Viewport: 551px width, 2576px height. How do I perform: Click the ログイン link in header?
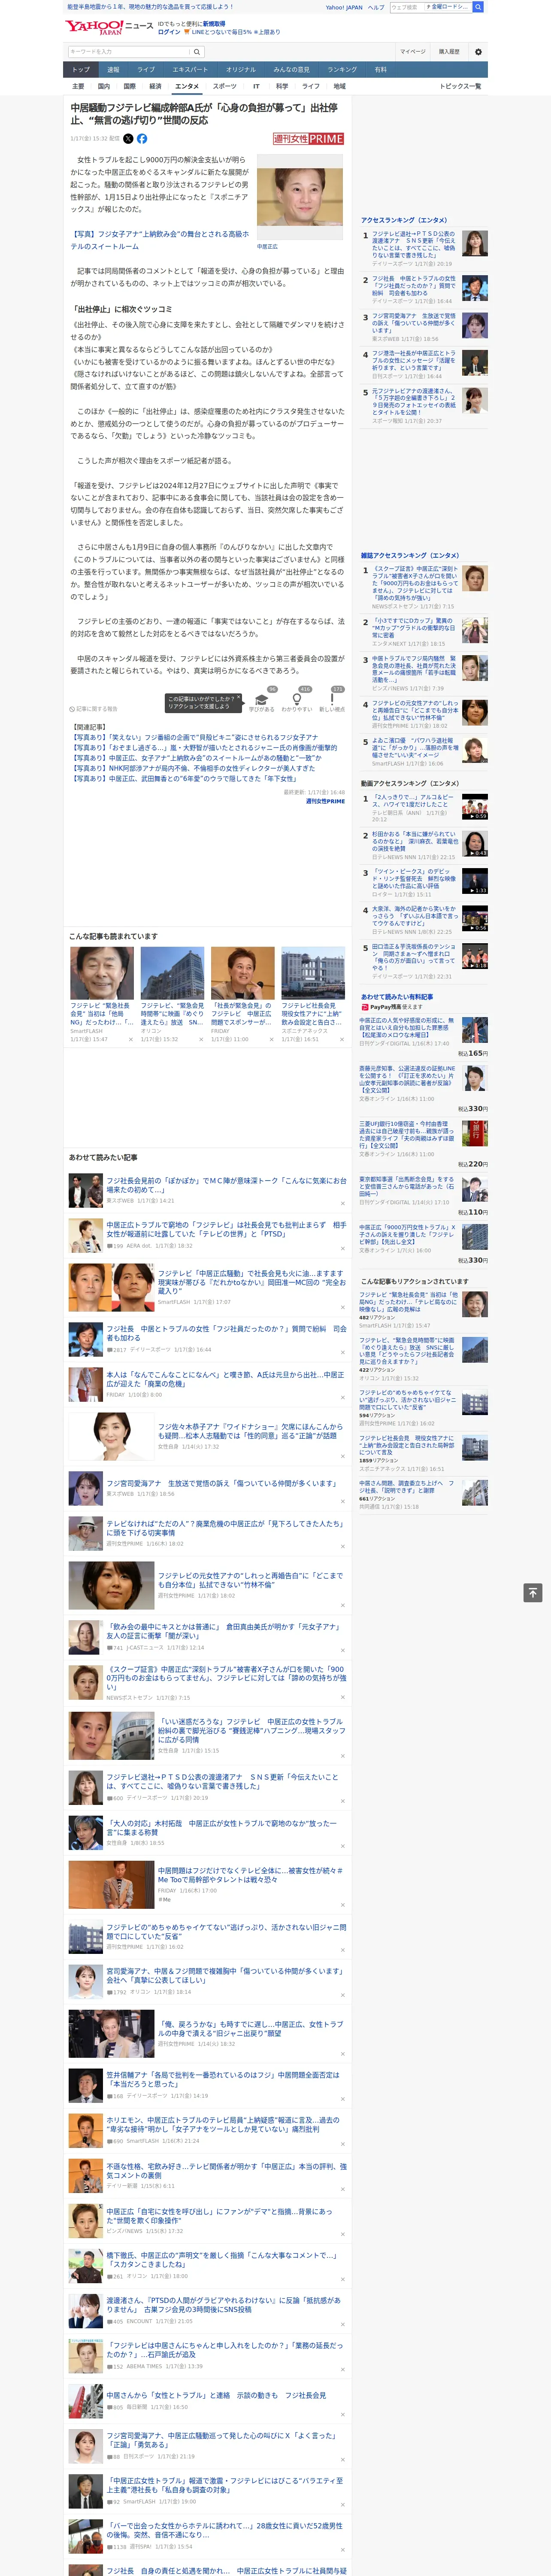pos(169,32)
